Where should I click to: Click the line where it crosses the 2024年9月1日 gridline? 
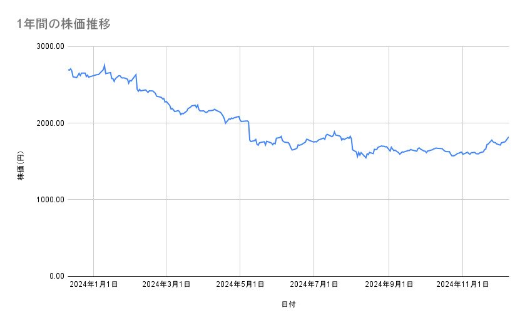point(389,148)
